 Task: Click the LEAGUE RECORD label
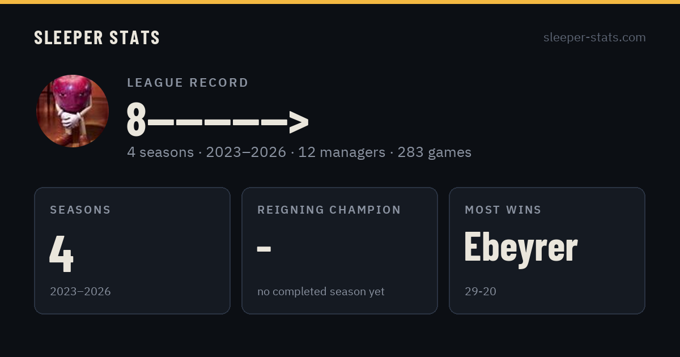(x=188, y=83)
